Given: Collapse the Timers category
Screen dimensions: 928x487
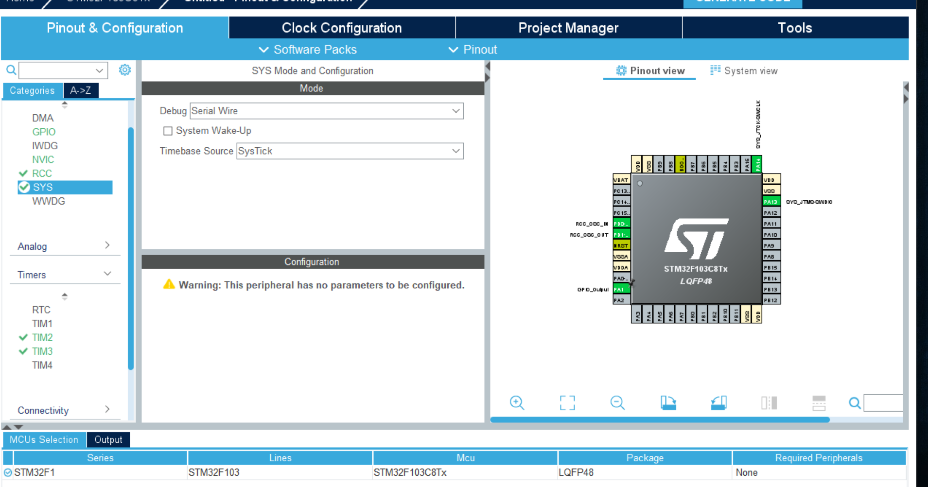Looking at the screenshot, I should click(65, 275).
